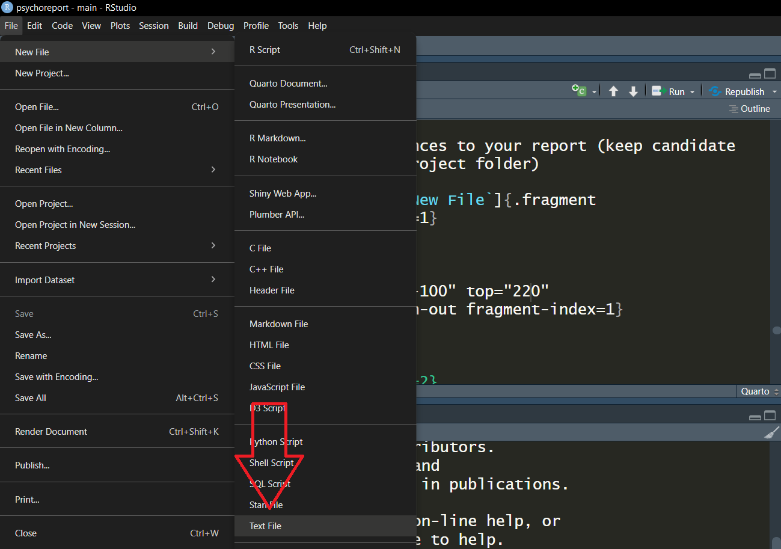Go to previous chunk with up arrow
The height and width of the screenshot is (549, 781).
click(613, 91)
